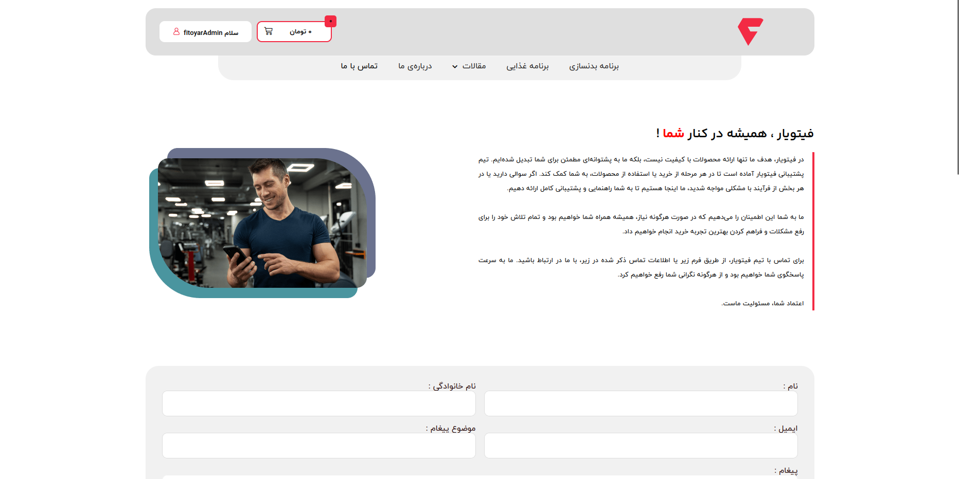The width and height of the screenshot is (959, 479).
Task: Click the cart total تومان amount
Action: (x=300, y=32)
